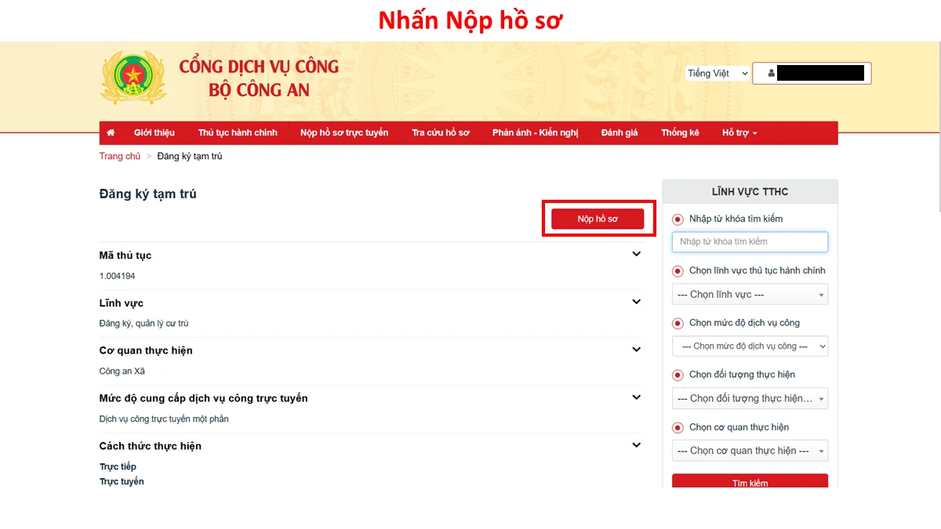
Task: Collapse the Mã thủ tục section
Action: [x=637, y=254]
